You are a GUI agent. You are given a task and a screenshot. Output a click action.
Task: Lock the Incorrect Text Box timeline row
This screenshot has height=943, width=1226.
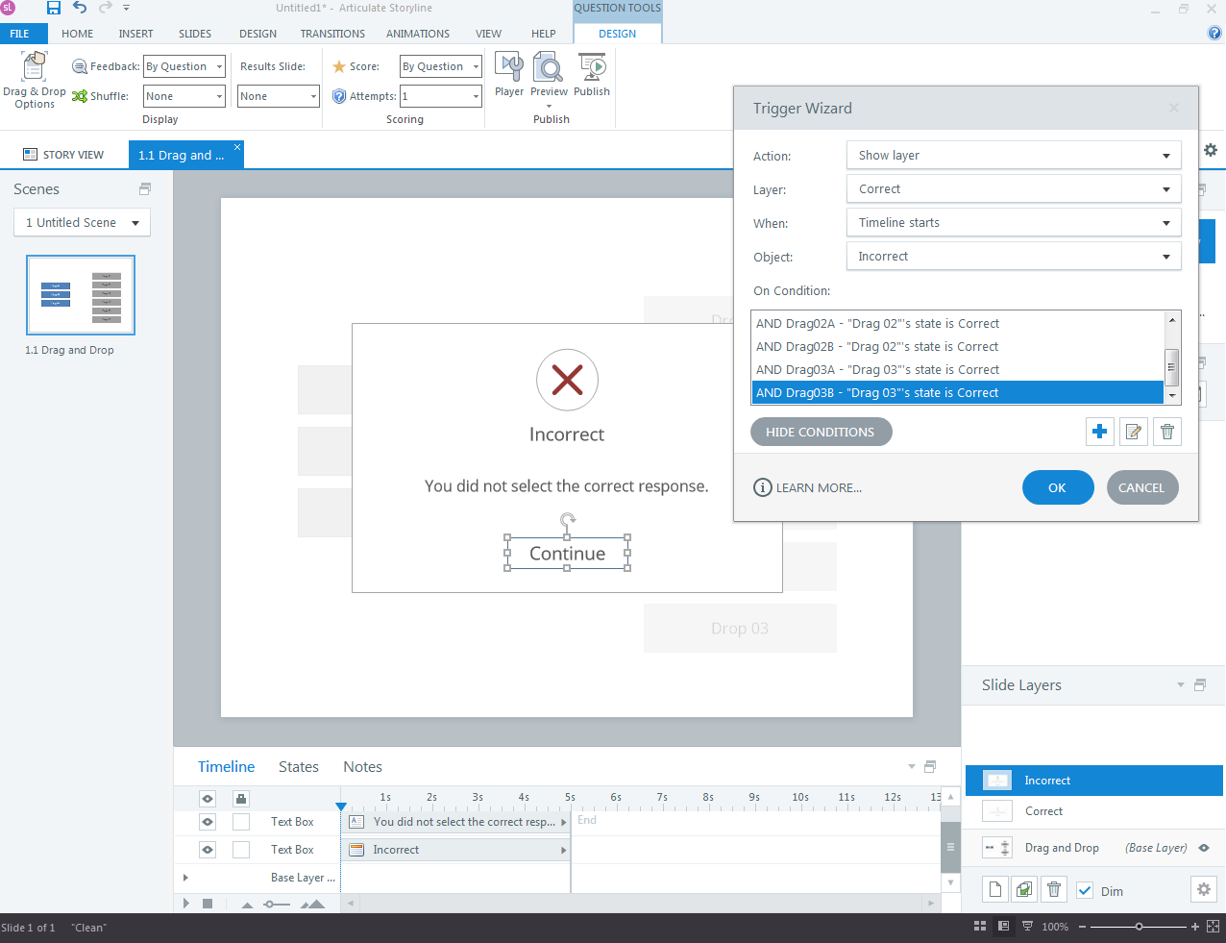pos(241,850)
